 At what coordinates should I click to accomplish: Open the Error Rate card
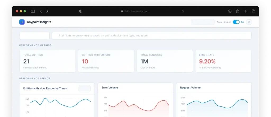point(223,61)
